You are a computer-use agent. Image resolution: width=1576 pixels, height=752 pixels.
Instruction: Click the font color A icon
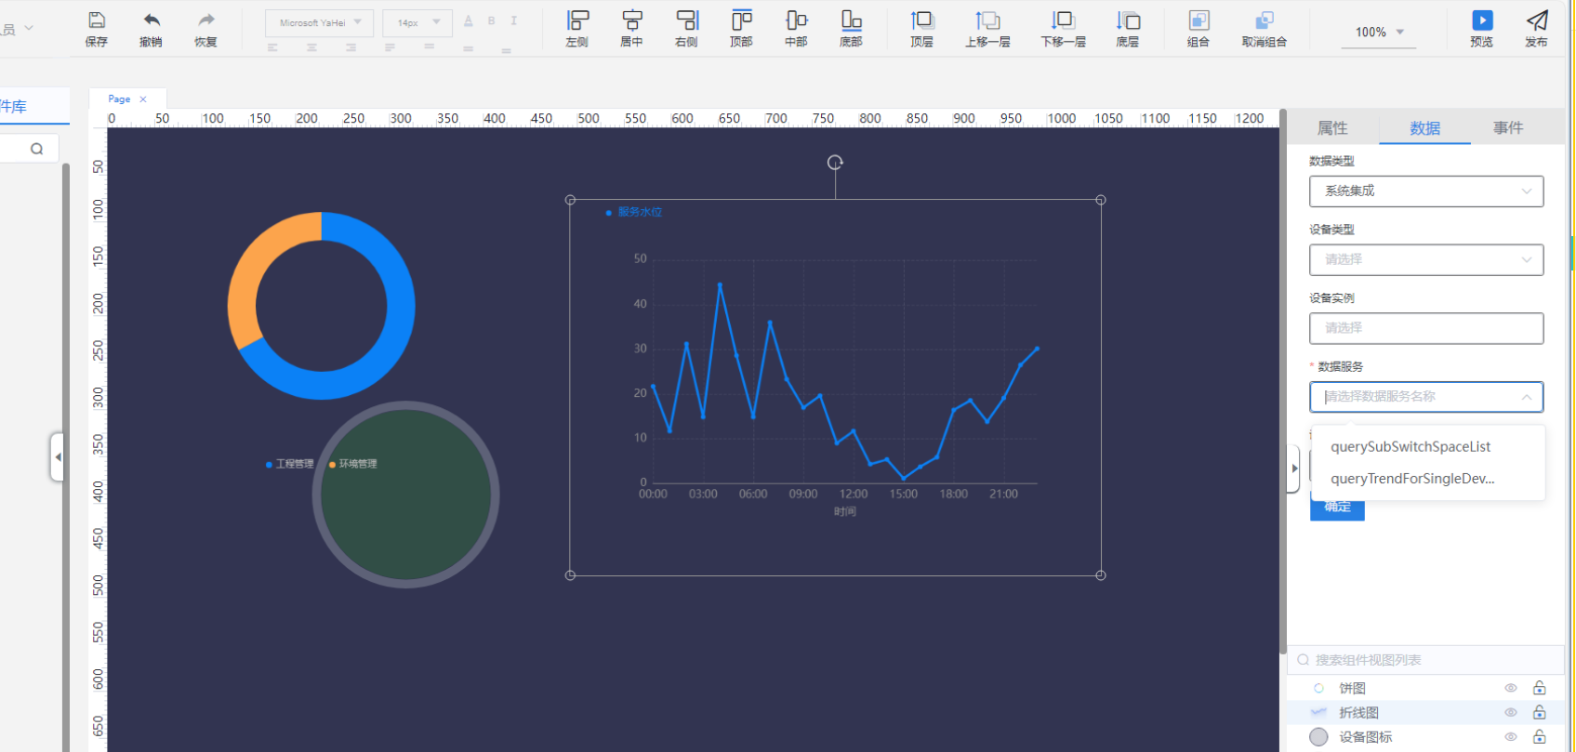468,20
